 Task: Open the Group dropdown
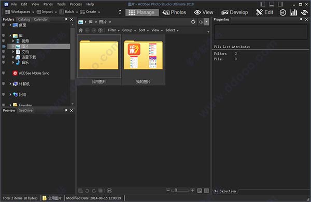click(129, 30)
